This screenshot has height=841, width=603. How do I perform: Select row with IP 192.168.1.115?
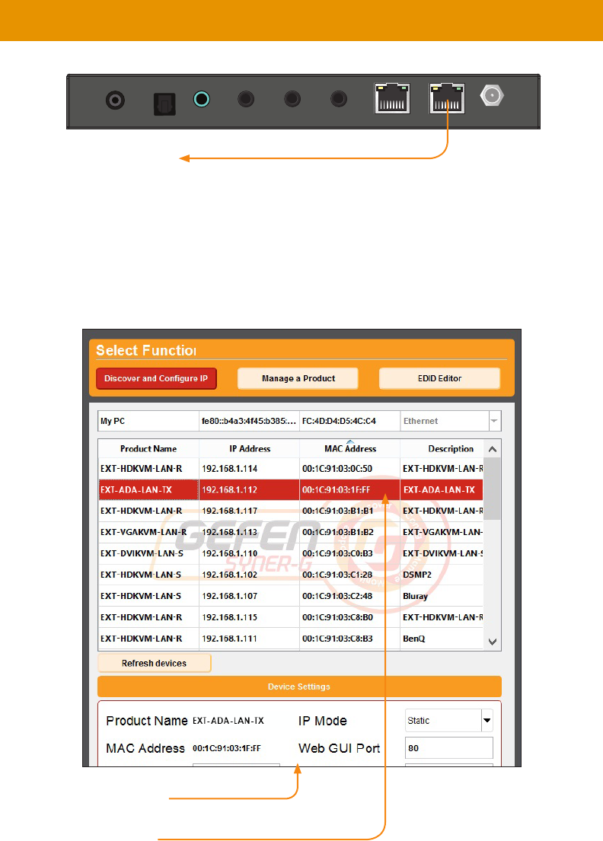(291, 617)
